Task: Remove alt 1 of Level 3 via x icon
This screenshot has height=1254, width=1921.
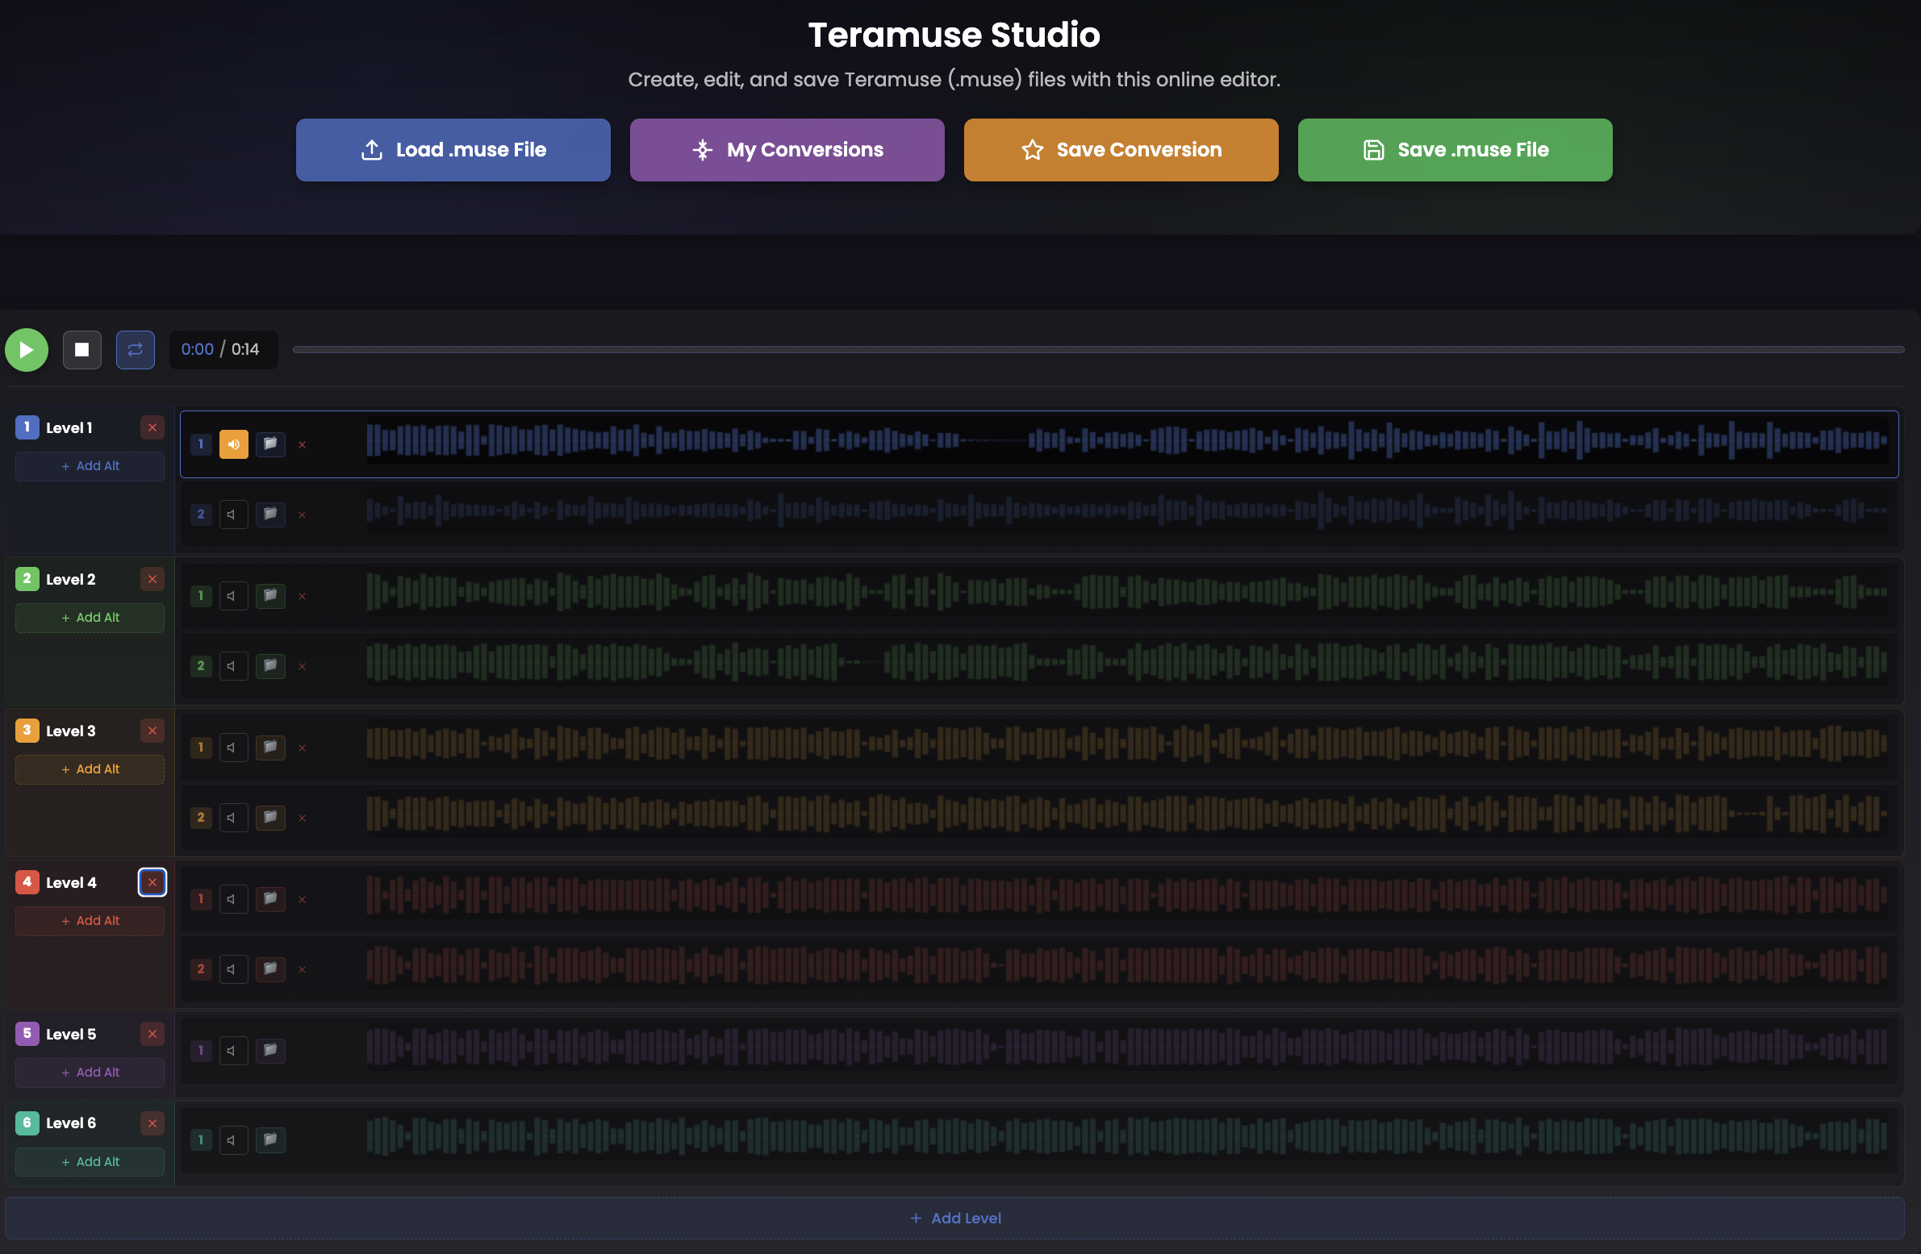Action: [303, 748]
